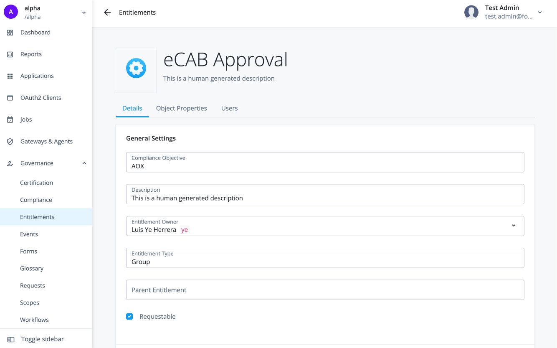
Task: Click the Gateways & Agents shield icon
Action: pos(10,142)
